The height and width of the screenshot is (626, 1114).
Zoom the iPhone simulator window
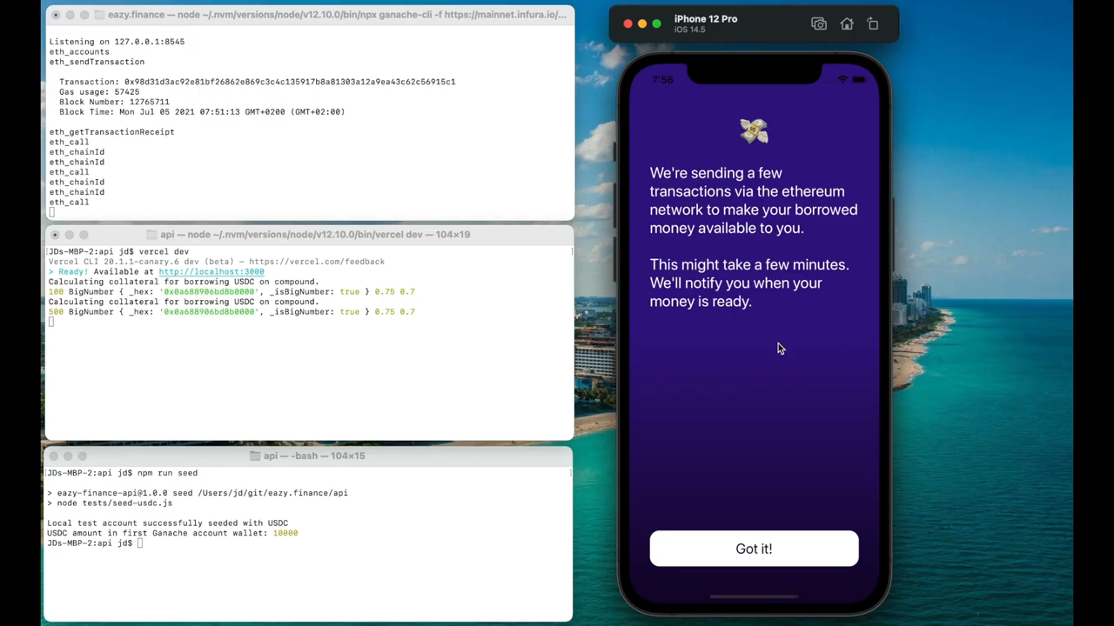(x=657, y=23)
